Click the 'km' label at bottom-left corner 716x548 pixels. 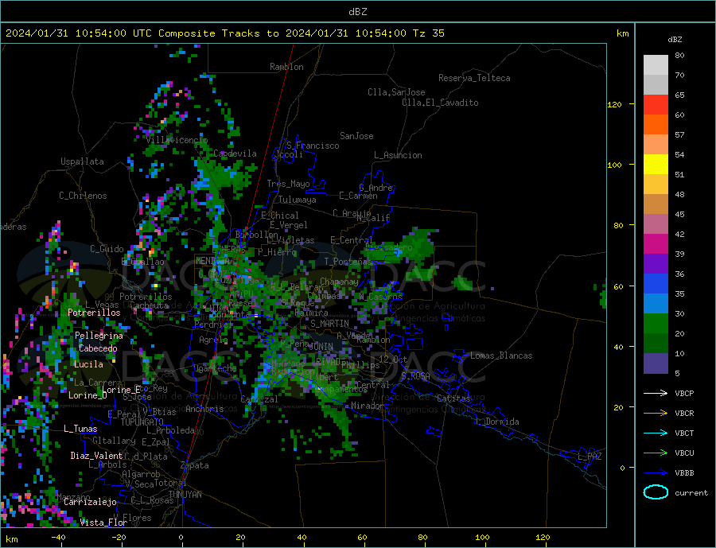click(x=12, y=539)
